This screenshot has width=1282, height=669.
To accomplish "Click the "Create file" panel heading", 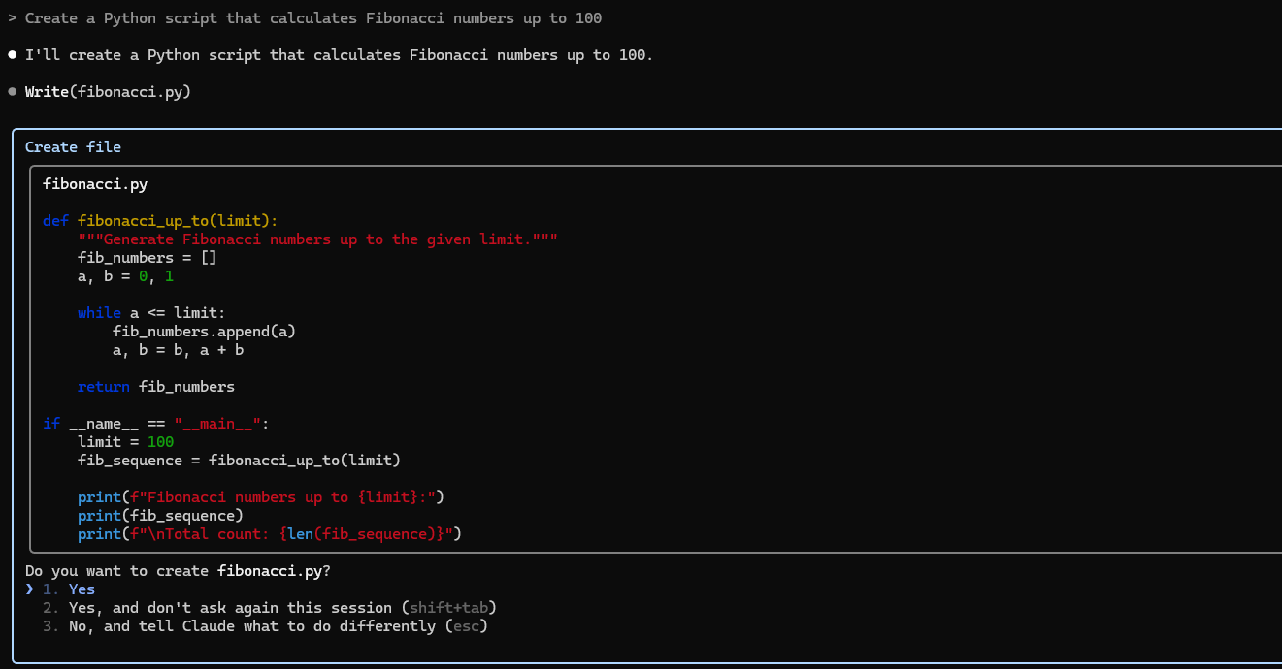I will pos(73,147).
